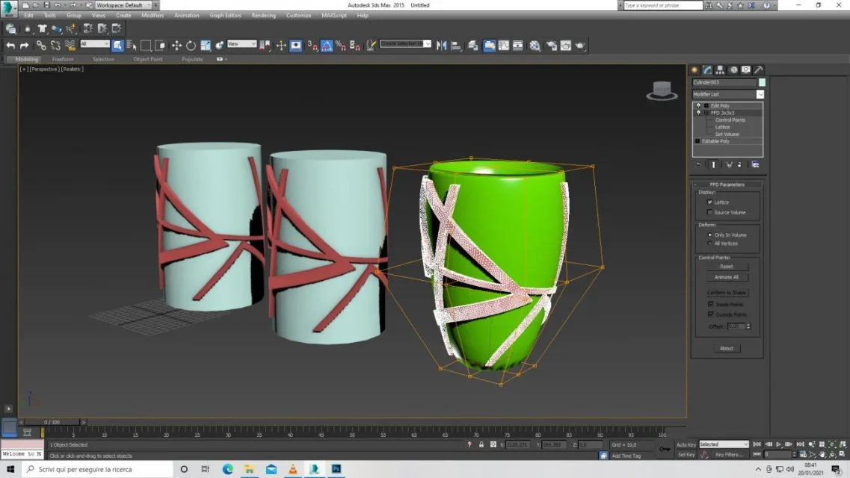850x478 pixels.
Task: Collapse the FFD 3x3x3 modifier sub-tree
Action: point(706,113)
